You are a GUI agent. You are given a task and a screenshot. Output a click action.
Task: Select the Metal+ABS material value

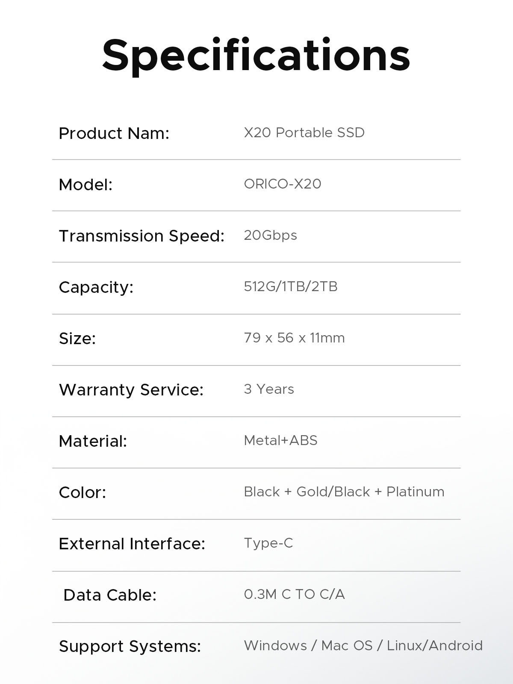(280, 440)
